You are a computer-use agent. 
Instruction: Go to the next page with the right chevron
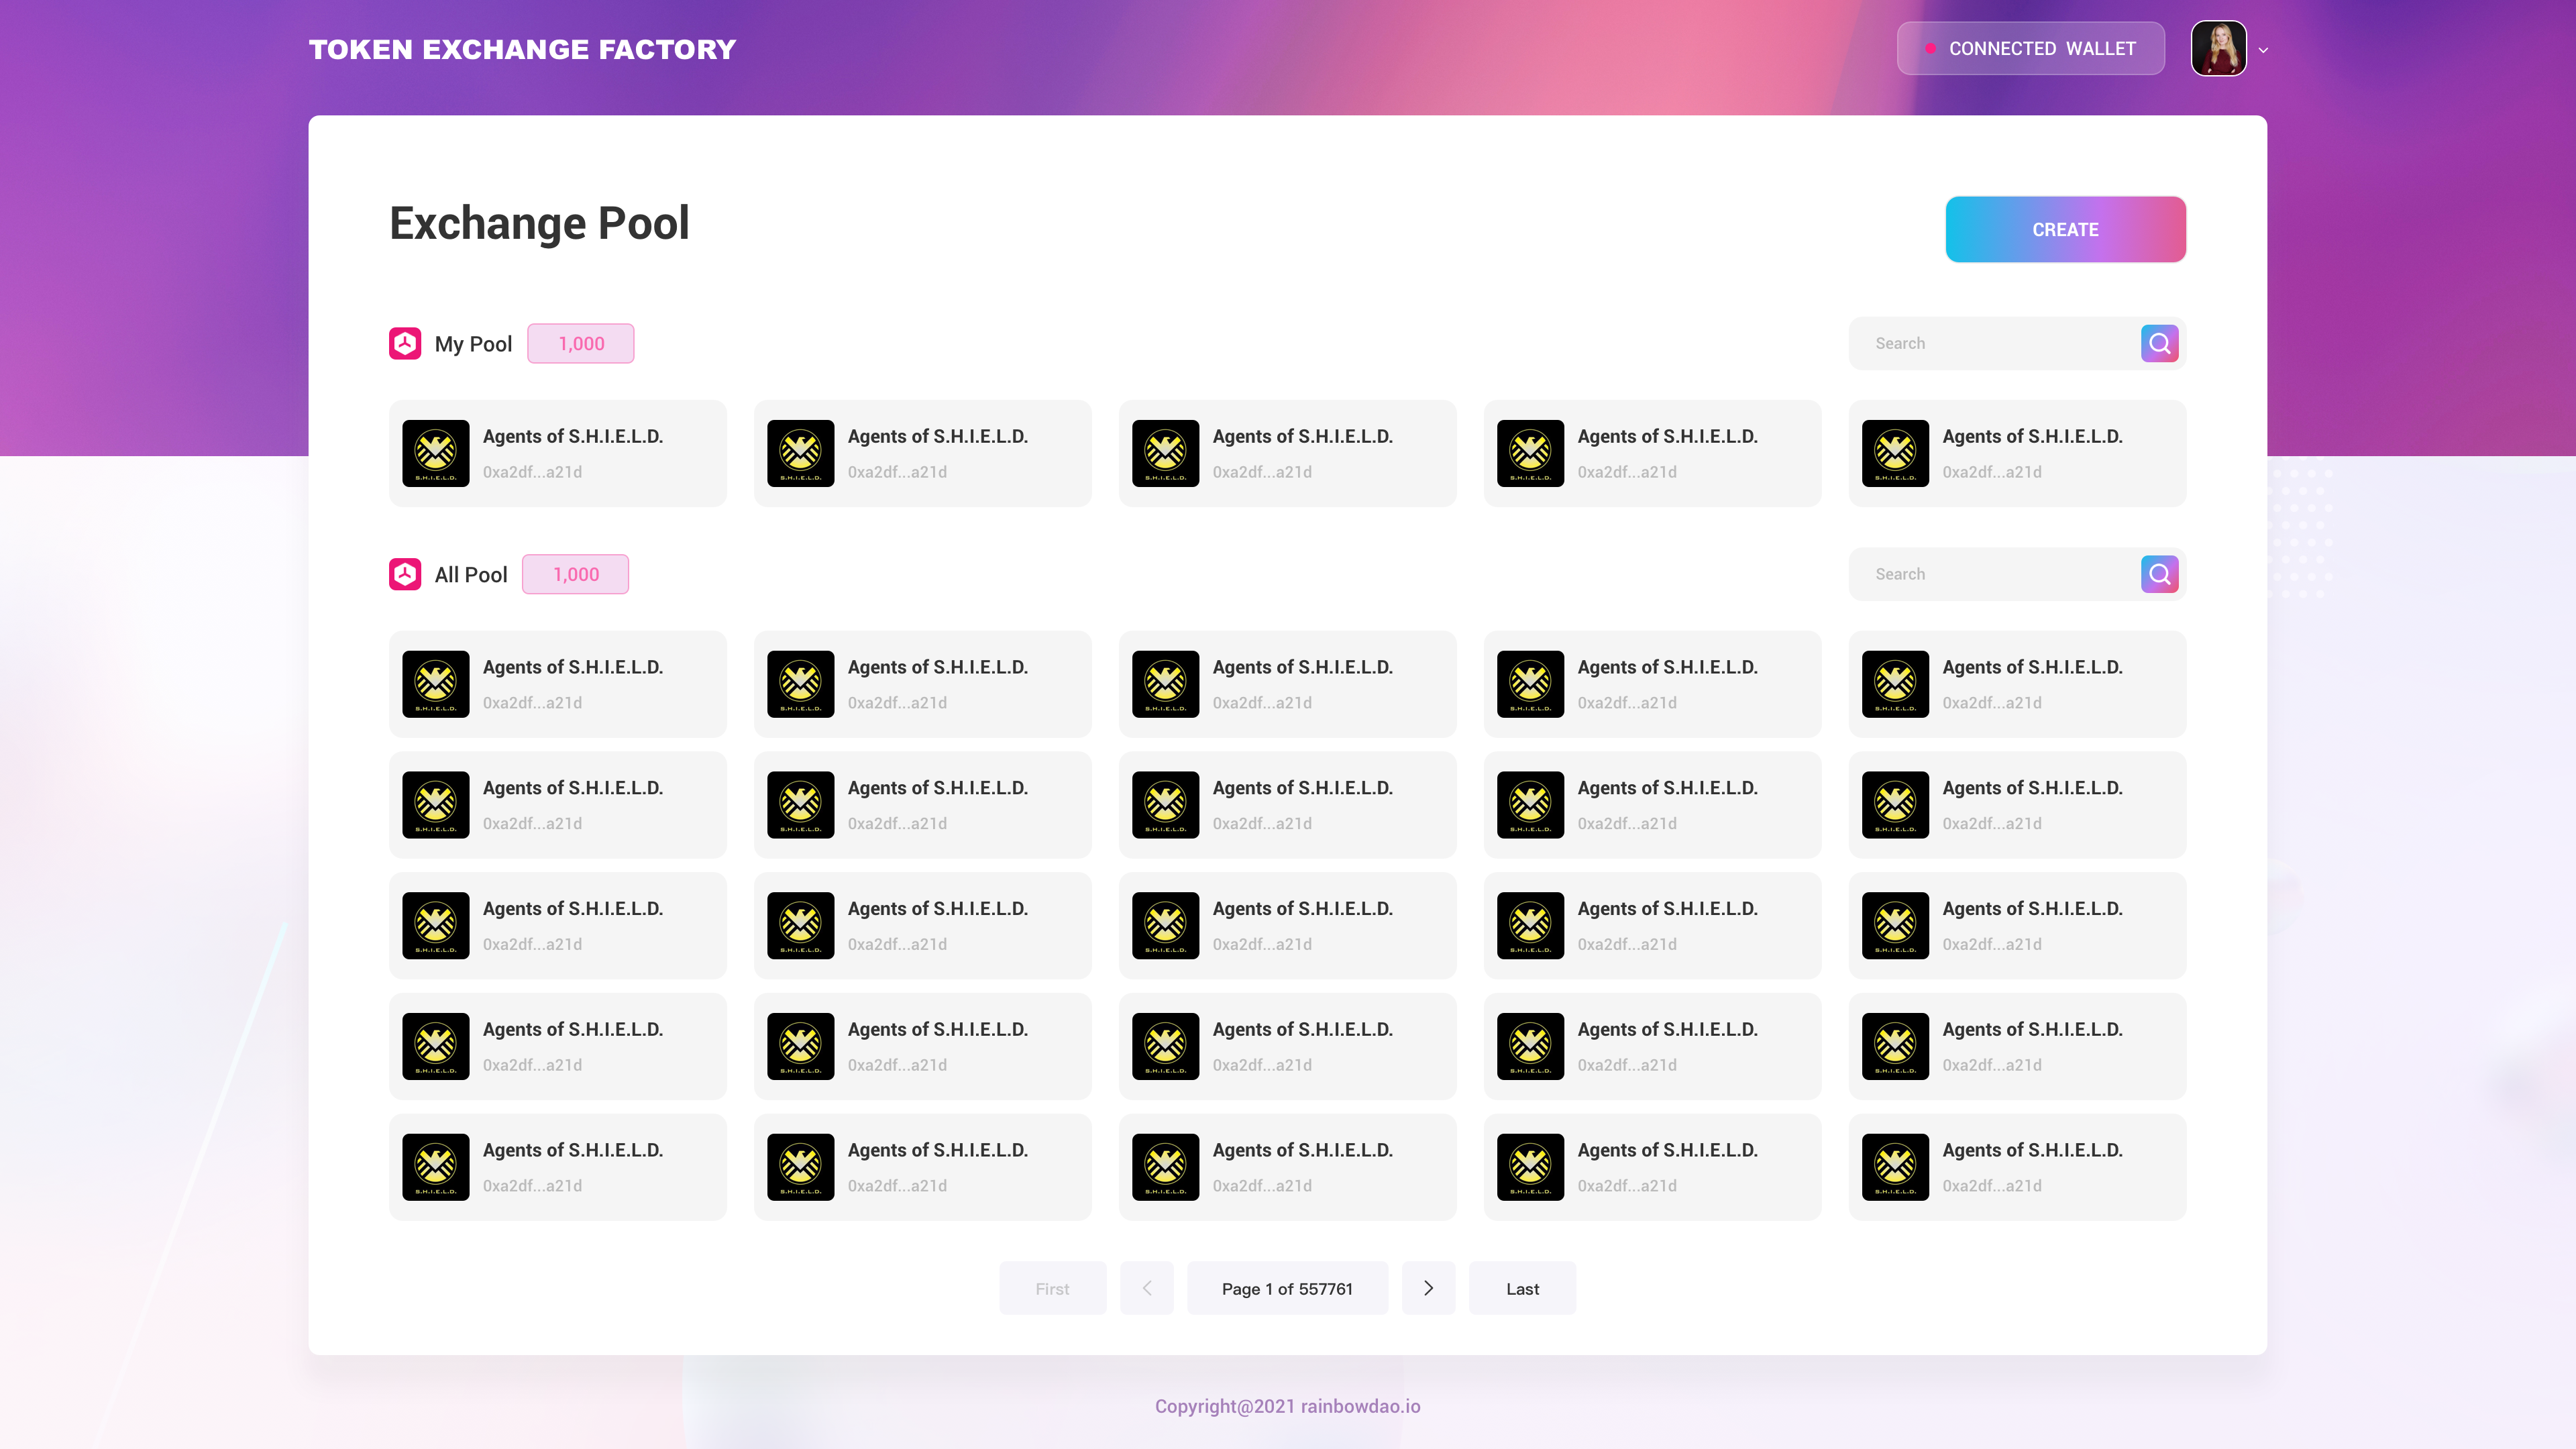[1428, 1288]
